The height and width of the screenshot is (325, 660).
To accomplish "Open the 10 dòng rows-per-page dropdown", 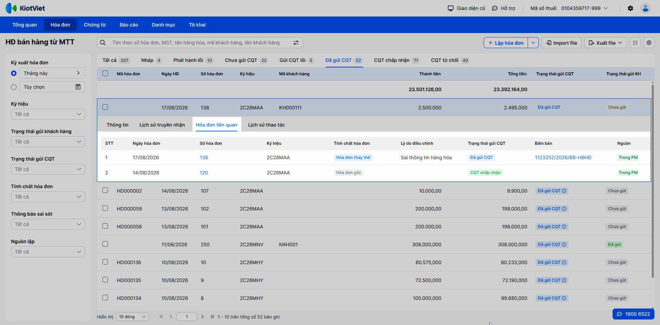I will 132,317.
